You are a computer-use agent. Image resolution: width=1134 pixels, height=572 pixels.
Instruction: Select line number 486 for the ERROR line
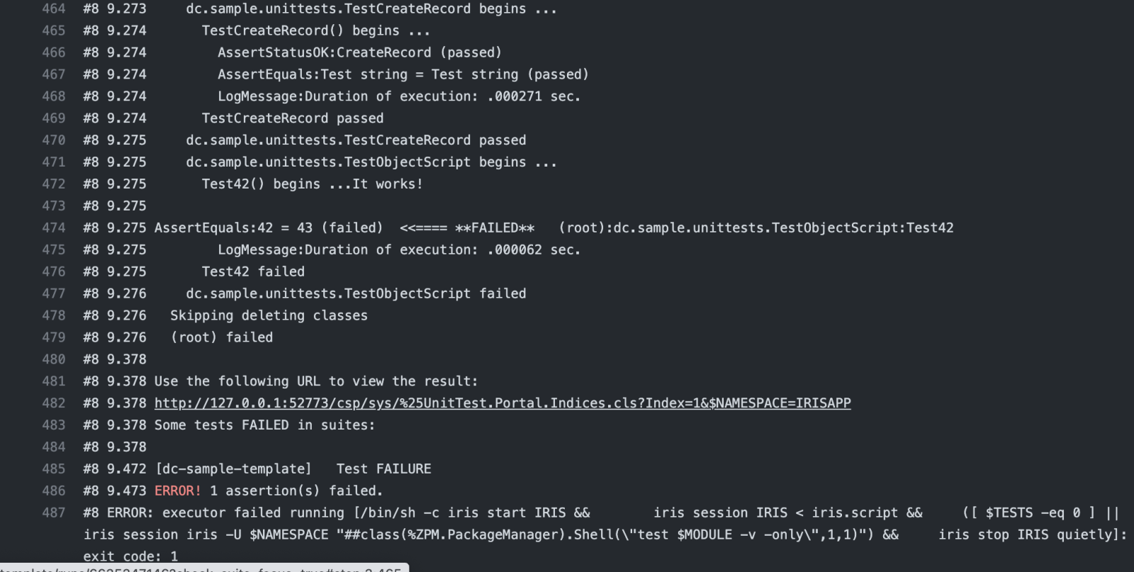pos(54,491)
